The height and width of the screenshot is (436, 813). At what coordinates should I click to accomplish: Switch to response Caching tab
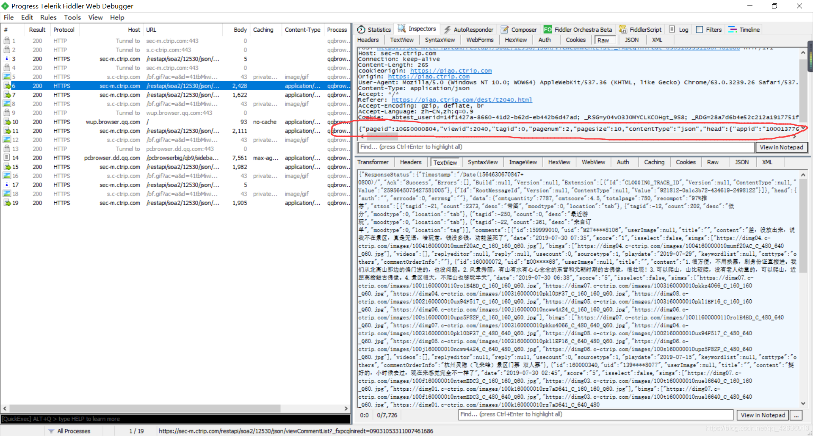[654, 162]
